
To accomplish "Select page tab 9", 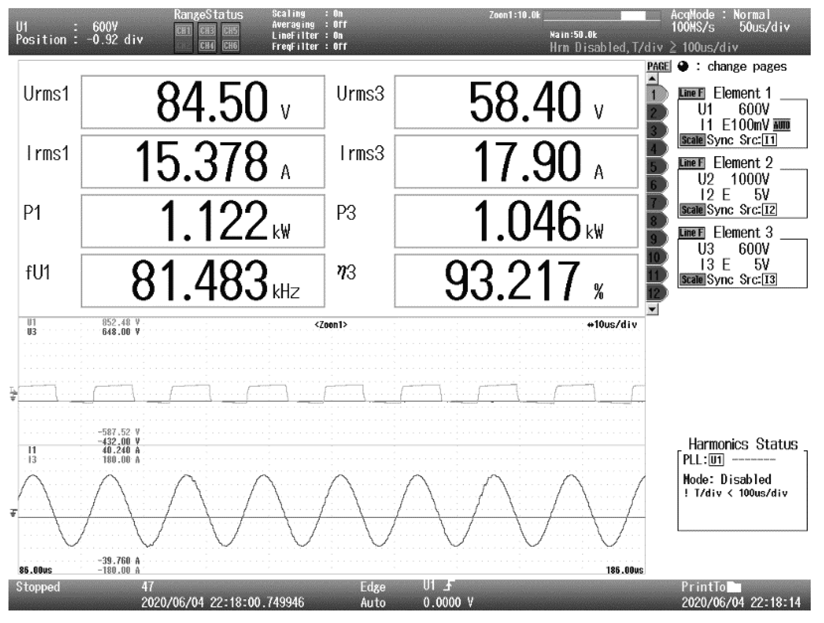I will click(657, 239).
